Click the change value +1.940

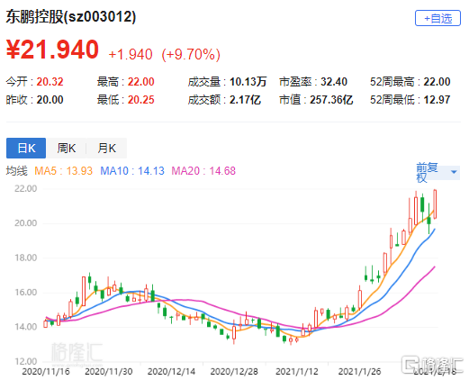[x=131, y=55]
